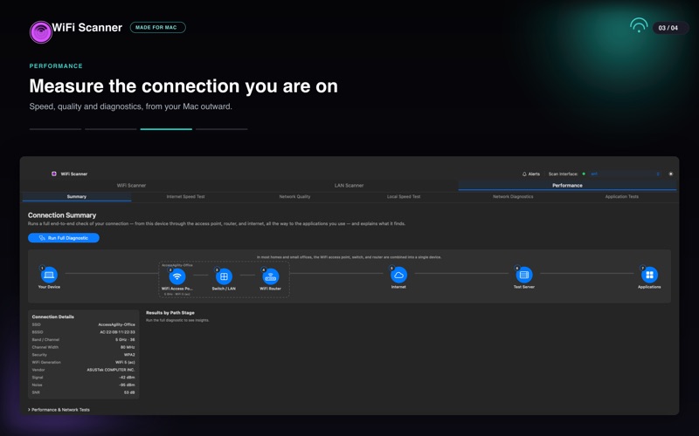Image resolution: width=699 pixels, height=436 pixels.
Task: Click the AccessAgility-Office label above the access point
Action: [177, 265]
